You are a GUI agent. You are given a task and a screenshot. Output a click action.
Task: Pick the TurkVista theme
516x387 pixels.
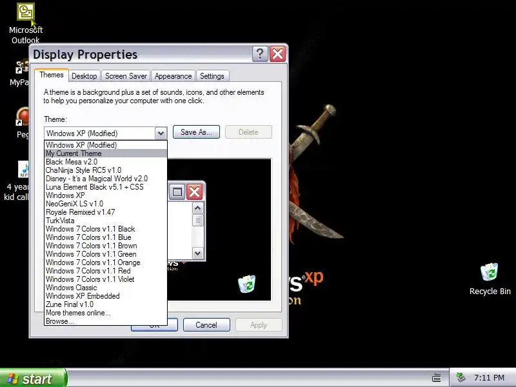pos(106,221)
